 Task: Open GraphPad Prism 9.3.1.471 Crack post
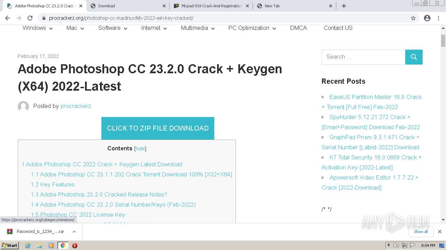(x=370, y=142)
